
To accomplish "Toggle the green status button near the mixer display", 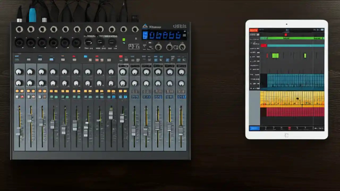I will click(124, 39).
